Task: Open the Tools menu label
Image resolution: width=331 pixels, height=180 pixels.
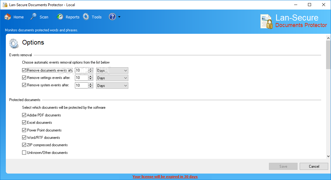Action: pyautogui.click(x=96, y=17)
